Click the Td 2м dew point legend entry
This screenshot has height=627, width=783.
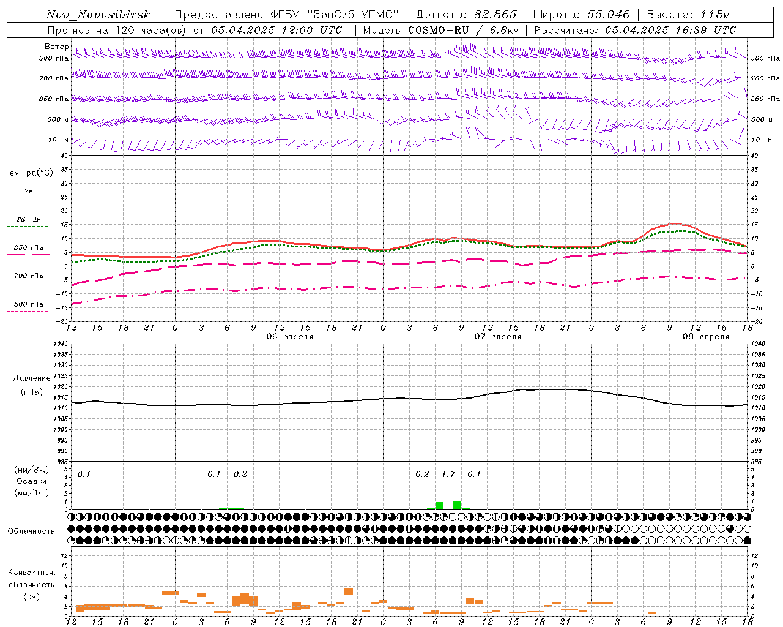click(29, 219)
